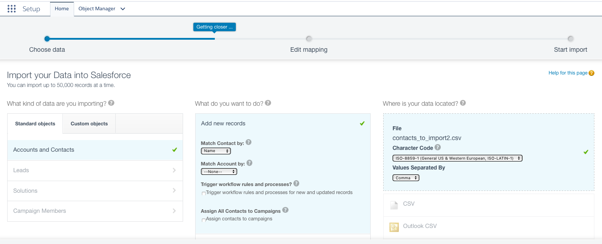This screenshot has width=602, height=244.
Task: Click help icon next to 'What do you want to do?'
Action: [268, 103]
